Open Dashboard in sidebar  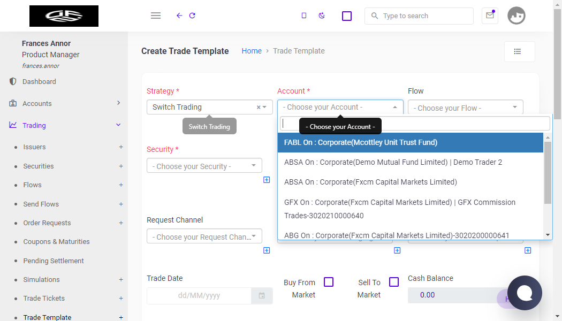39,82
